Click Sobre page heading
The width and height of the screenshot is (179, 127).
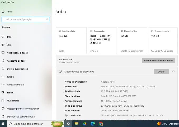pos(62,12)
